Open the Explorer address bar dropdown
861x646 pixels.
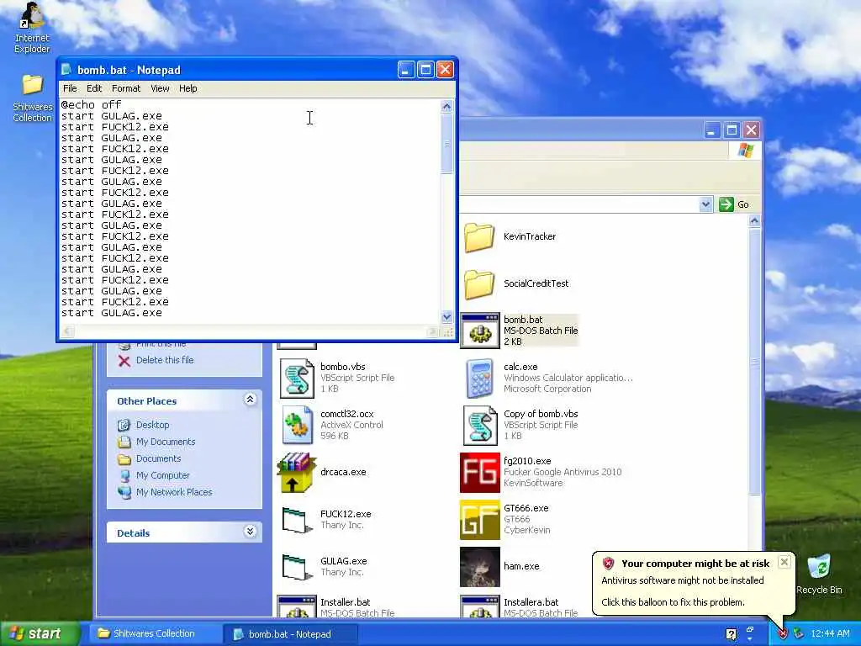point(705,204)
